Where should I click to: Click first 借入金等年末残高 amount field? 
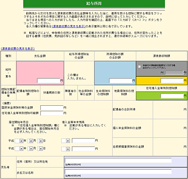click(x=83, y=141)
